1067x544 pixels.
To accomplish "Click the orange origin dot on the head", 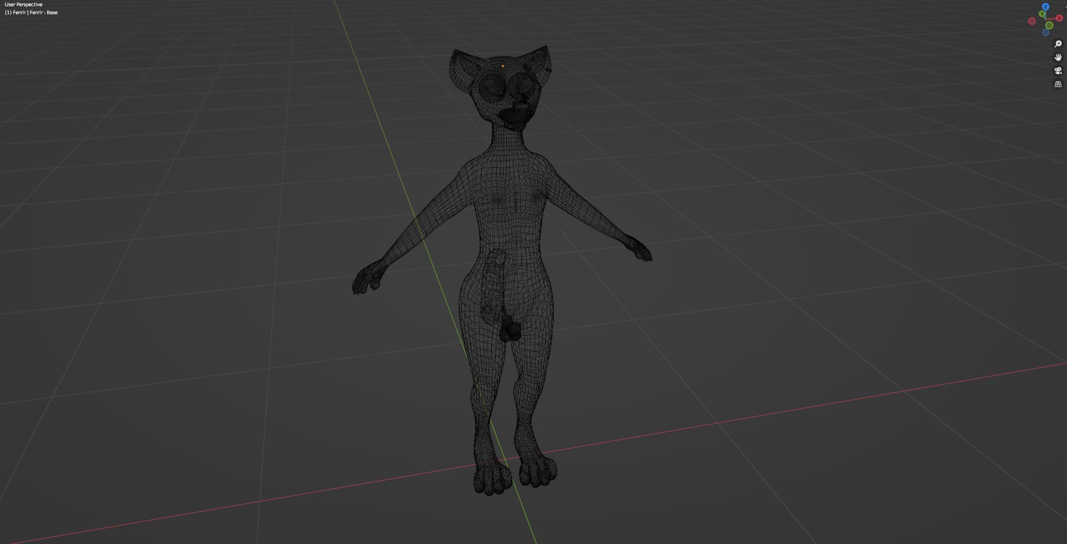I will 503,66.
